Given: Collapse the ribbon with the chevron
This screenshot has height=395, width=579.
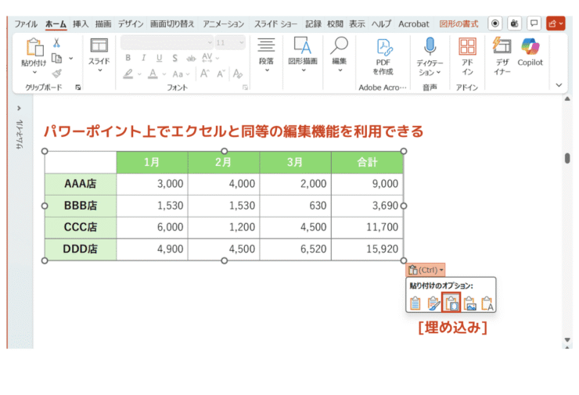Looking at the screenshot, I should (559, 85).
